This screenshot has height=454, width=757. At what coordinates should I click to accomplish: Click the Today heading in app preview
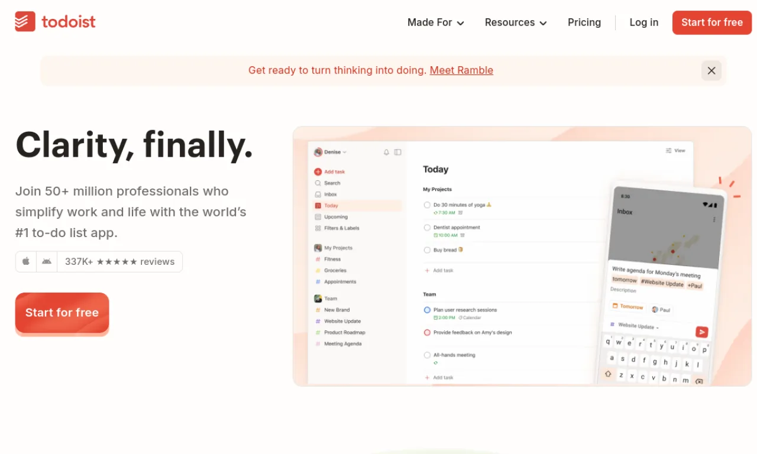[x=436, y=169]
